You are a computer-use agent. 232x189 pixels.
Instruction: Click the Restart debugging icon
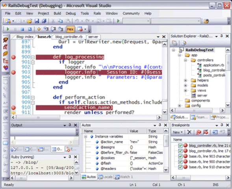pyautogui.click(x=30, y=29)
